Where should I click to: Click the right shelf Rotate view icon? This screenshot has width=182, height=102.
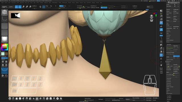(x=161, y=52)
